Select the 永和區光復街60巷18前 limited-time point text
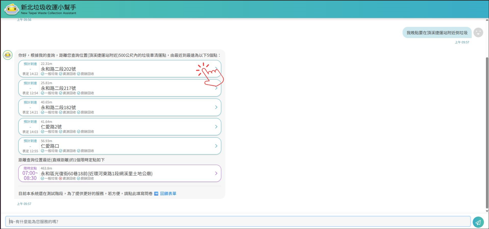 (96, 174)
